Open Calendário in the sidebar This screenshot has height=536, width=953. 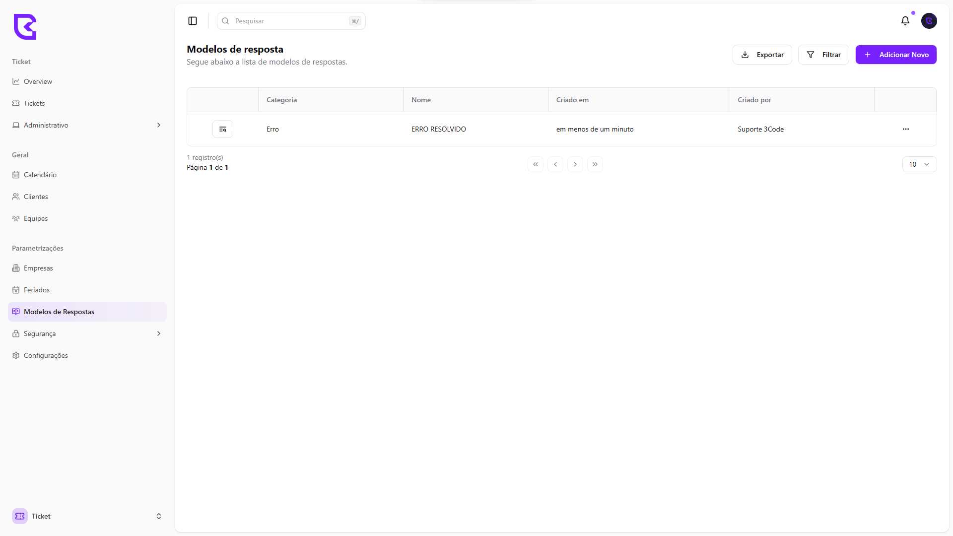pos(40,175)
